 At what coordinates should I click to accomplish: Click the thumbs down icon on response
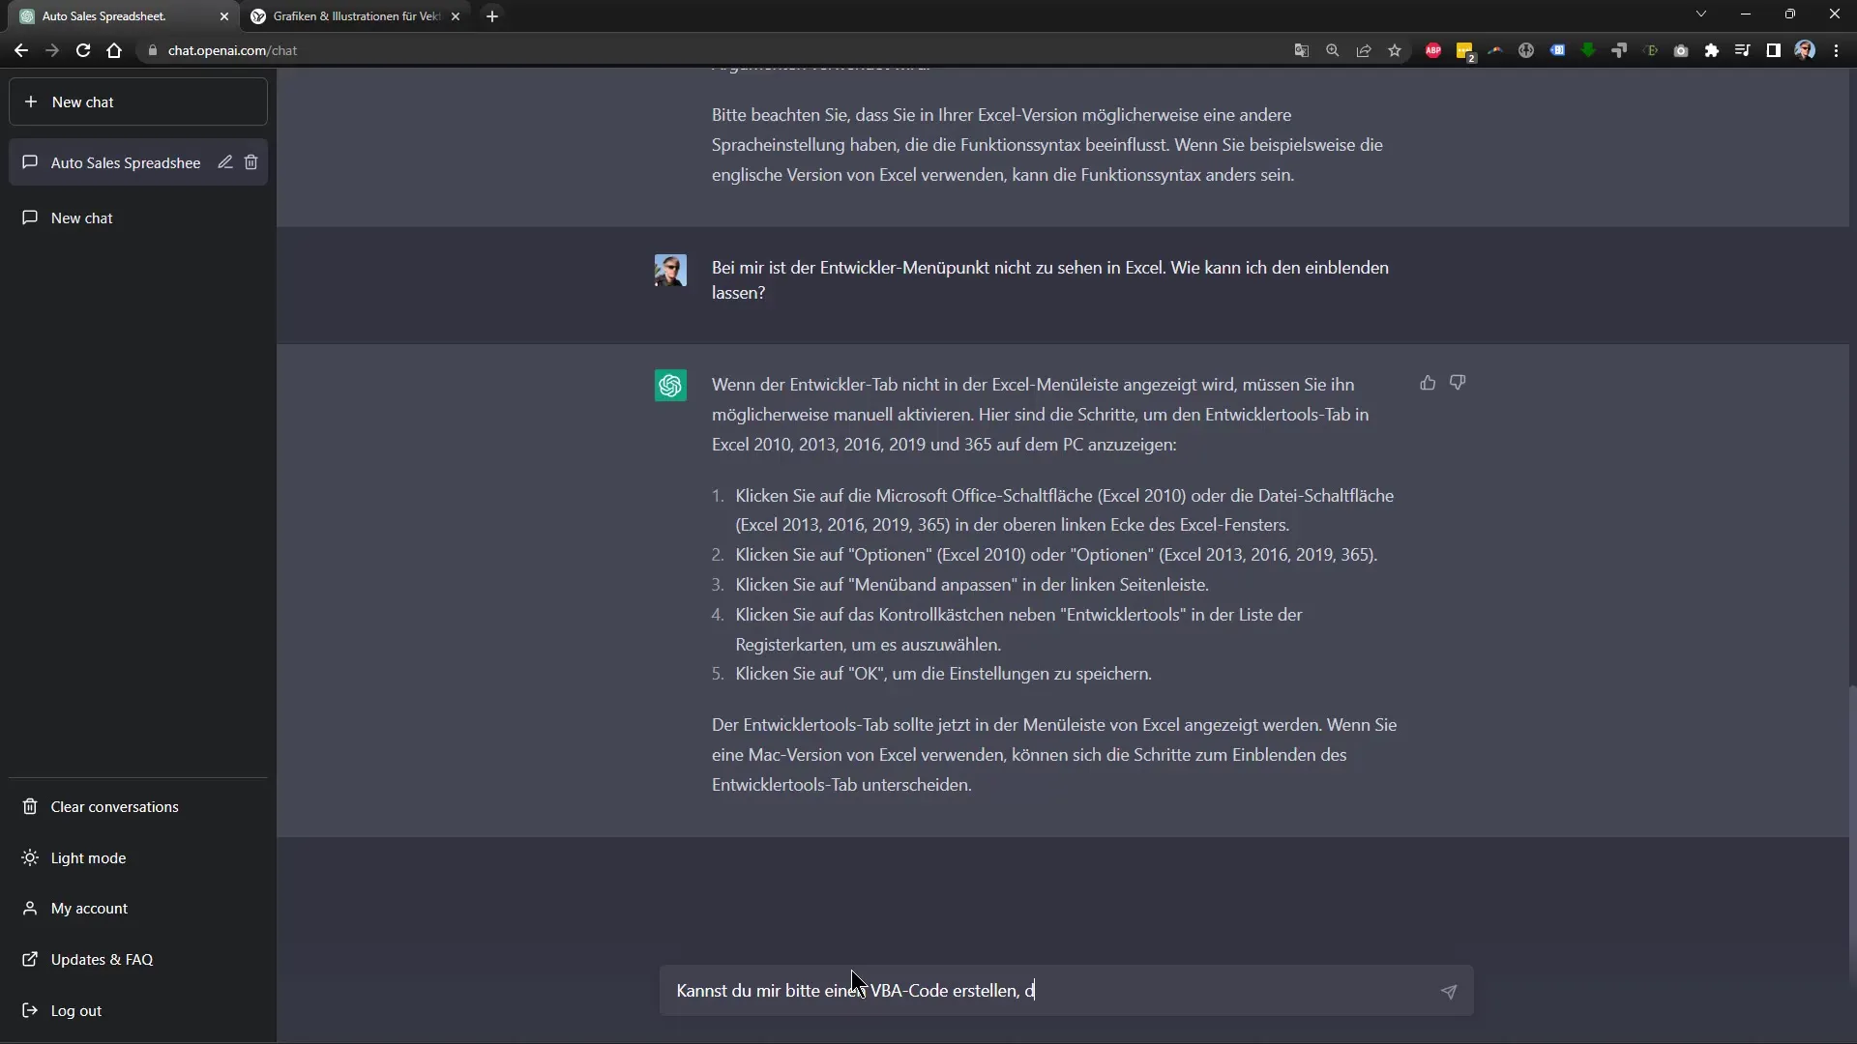click(x=1458, y=383)
